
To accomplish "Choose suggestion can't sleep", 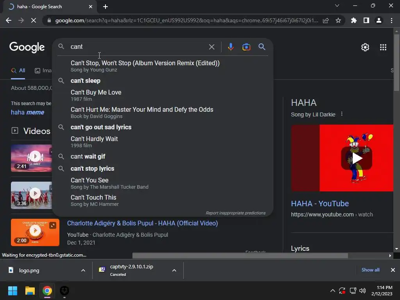I will coord(163,80).
